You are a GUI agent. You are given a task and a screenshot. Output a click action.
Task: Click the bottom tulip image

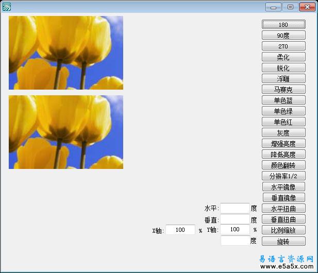click(x=66, y=132)
